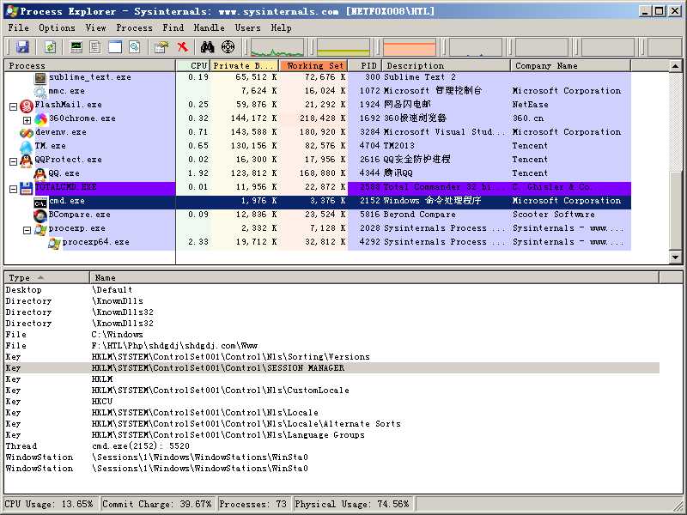
Task: Select the Thread cmd.exe(2152): 5520 row
Action: tap(331, 445)
